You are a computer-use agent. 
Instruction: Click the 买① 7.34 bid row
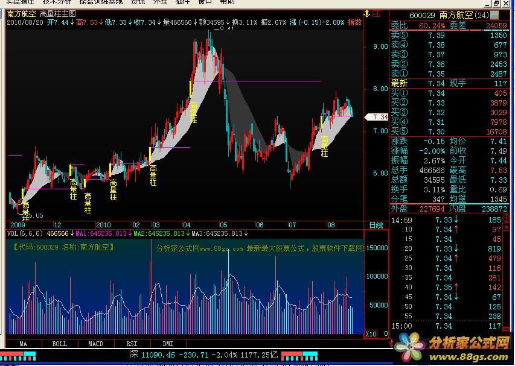pos(449,93)
